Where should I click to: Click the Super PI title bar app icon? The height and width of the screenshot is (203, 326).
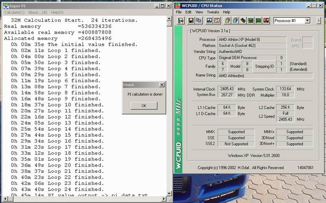tap(6, 6)
